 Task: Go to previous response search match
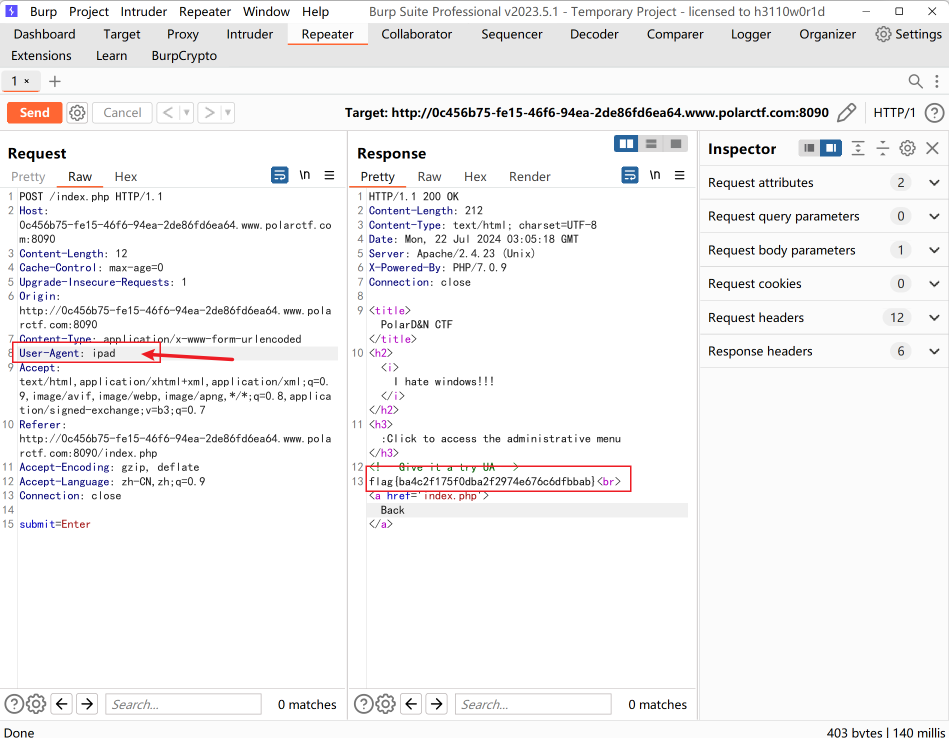click(x=411, y=704)
